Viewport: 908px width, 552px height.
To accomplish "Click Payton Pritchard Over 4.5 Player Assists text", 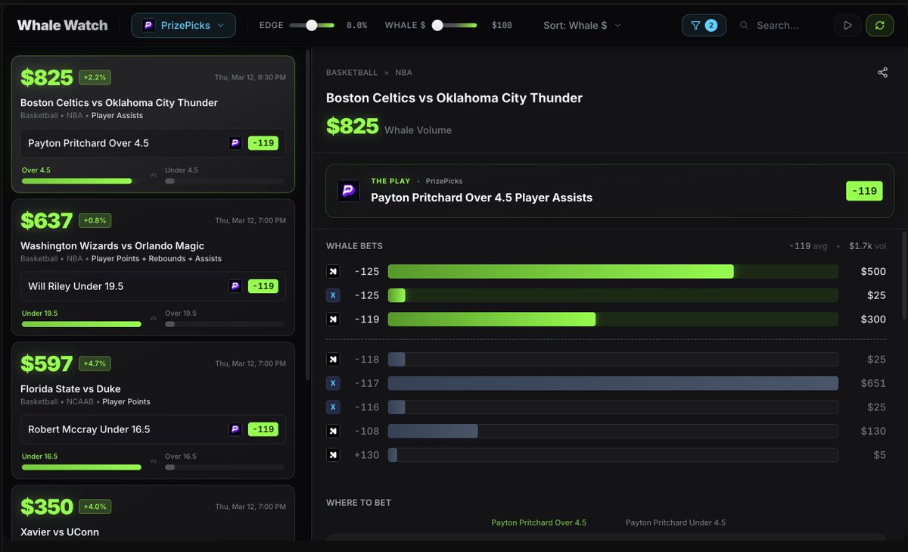I will pyautogui.click(x=481, y=198).
